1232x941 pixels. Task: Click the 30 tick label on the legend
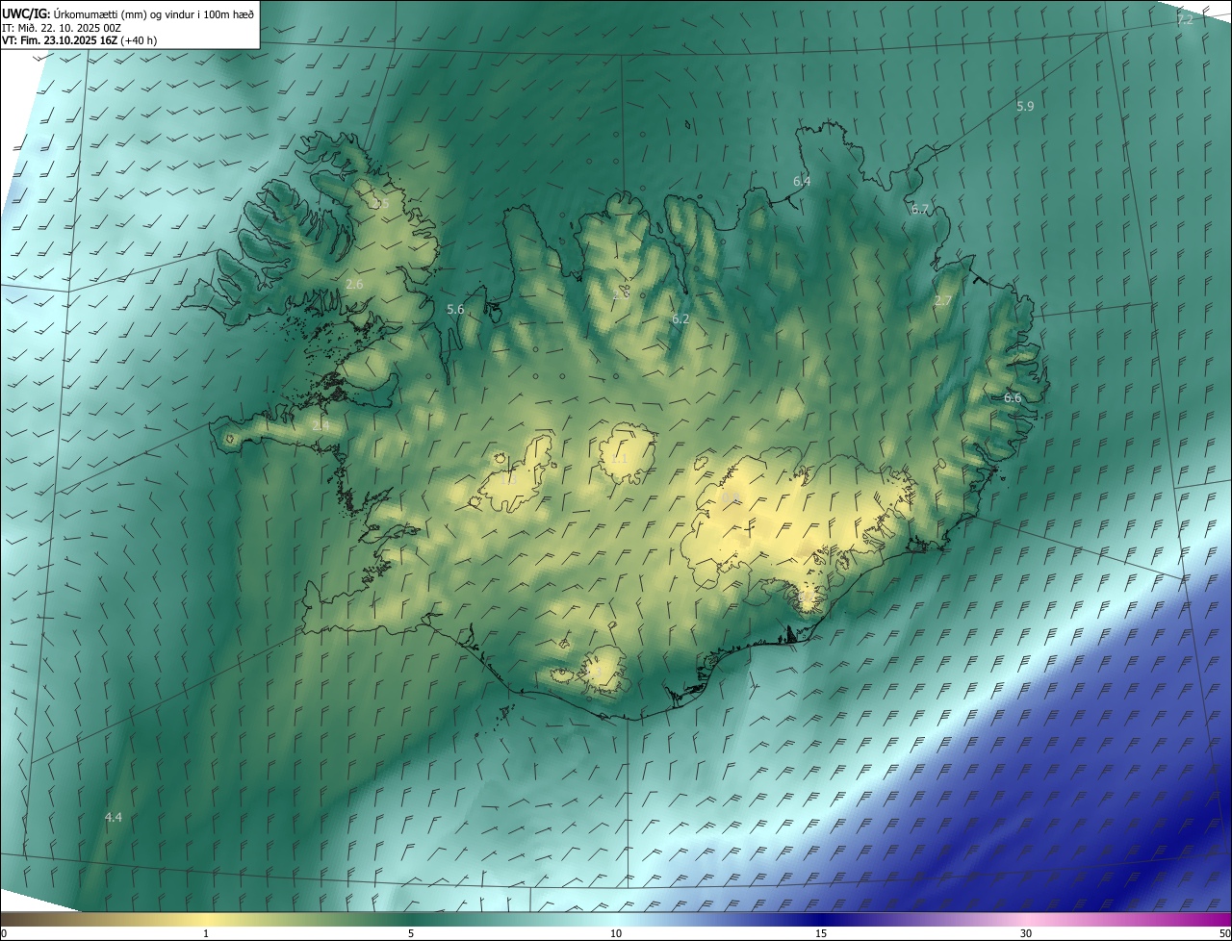pyautogui.click(x=1026, y=933)
